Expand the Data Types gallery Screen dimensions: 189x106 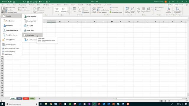click(68, 12)
